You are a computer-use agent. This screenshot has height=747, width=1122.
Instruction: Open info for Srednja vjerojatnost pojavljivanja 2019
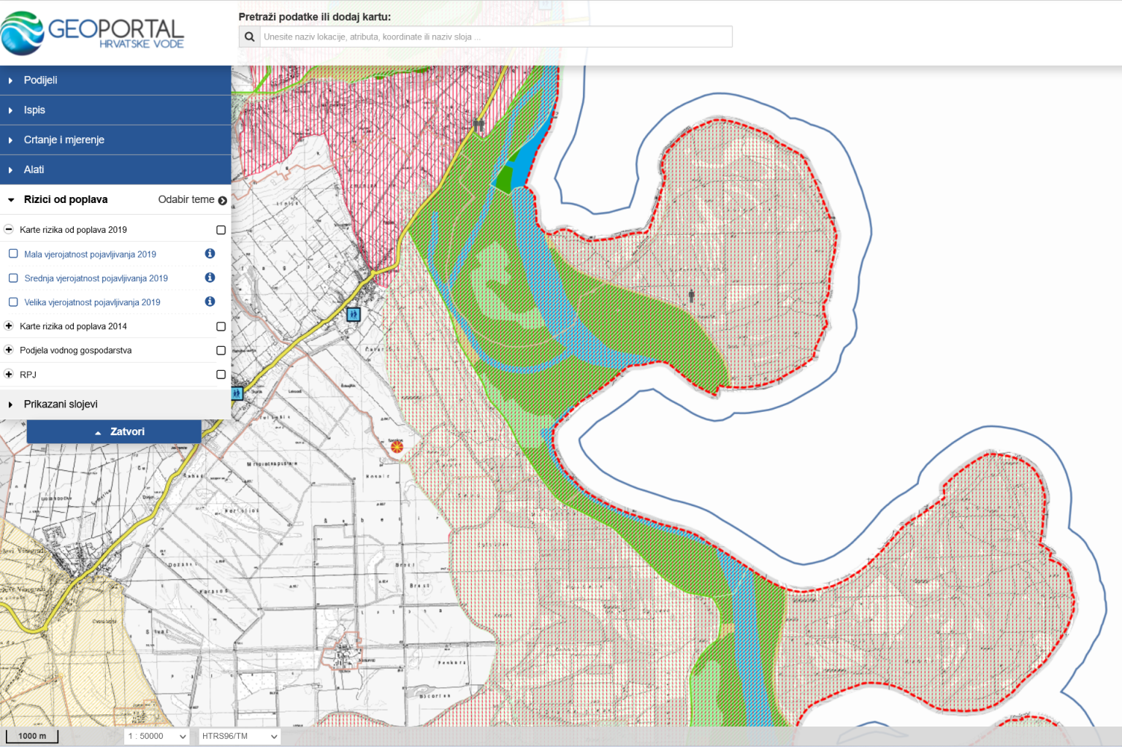(x=210, y=277)
